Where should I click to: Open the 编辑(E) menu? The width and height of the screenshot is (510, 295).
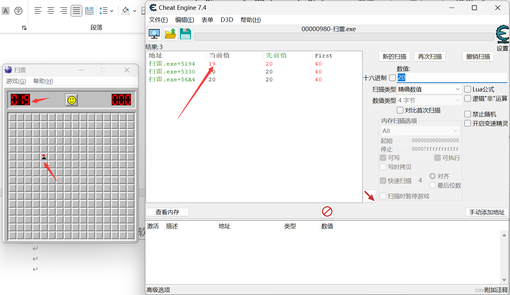185,20
